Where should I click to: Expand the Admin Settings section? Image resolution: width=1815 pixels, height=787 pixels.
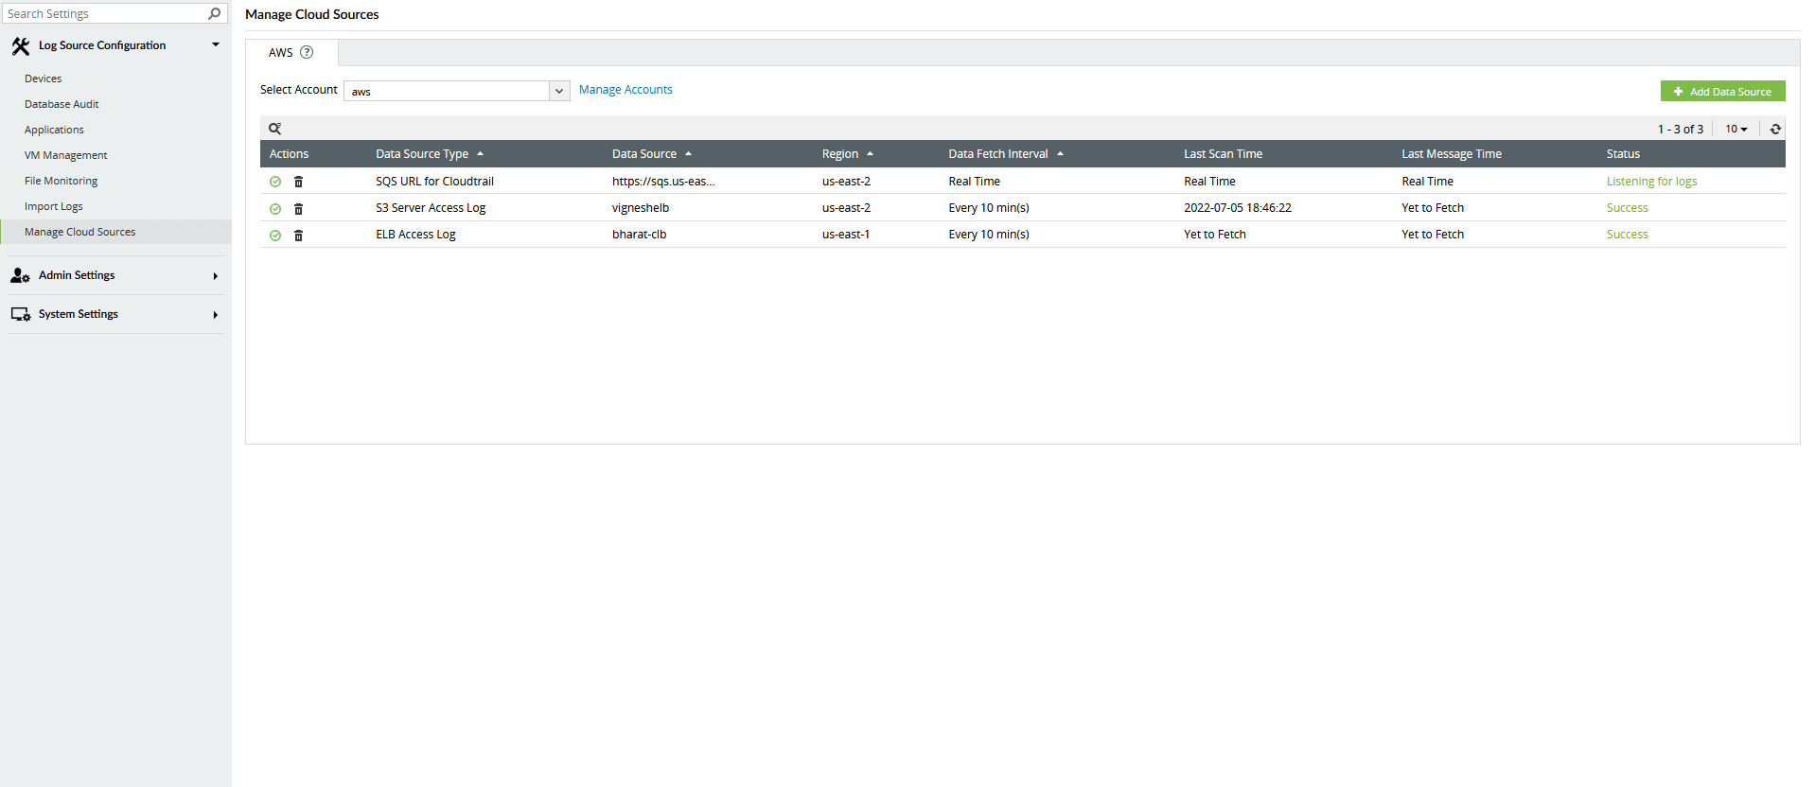216,276
